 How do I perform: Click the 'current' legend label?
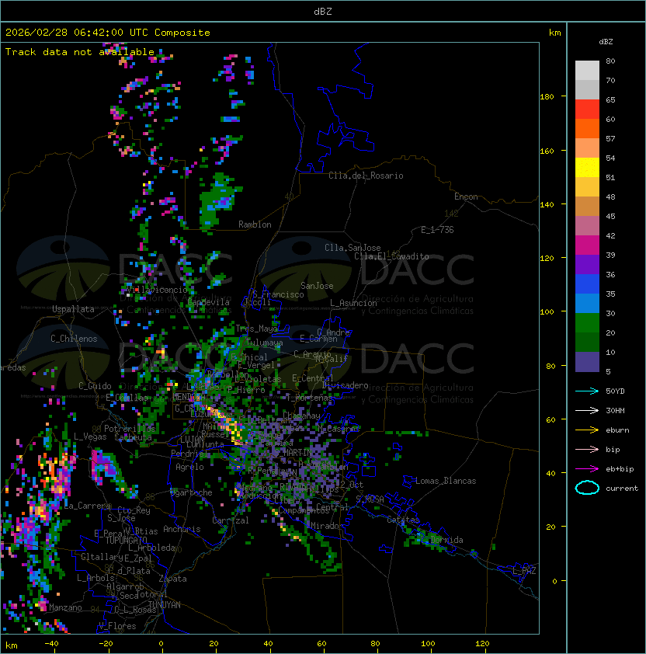coord(622,489)
